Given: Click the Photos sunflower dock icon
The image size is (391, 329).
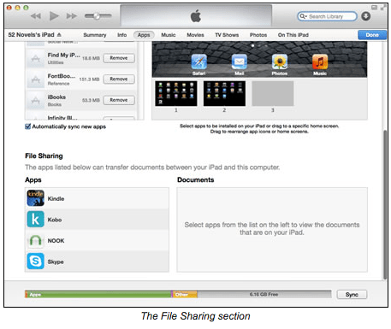Looking at the screenshot, I should click(x=280, y=62).
